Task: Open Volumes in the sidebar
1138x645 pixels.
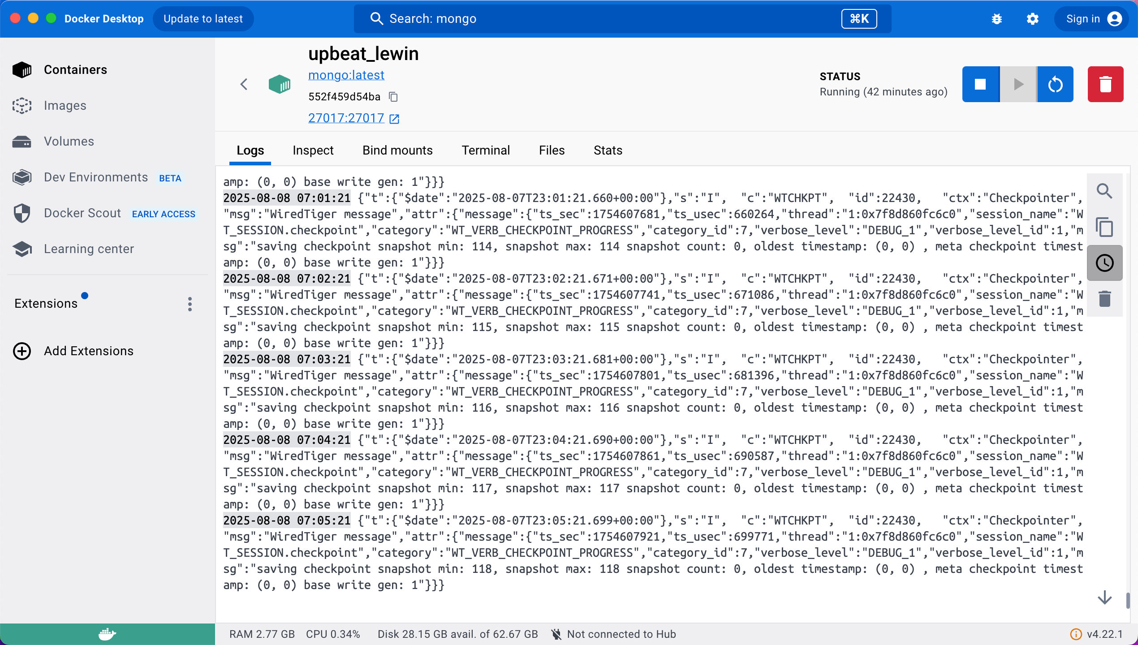Action: 69,142
